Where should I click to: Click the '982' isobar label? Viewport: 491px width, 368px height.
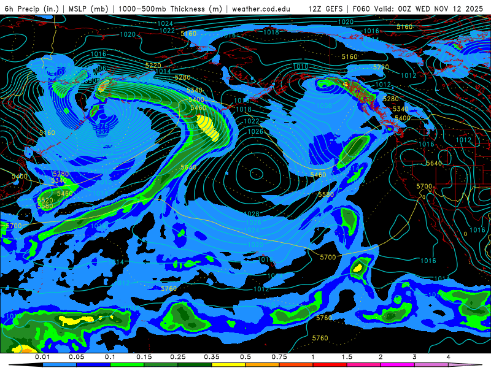pyautogui.click(x=102, y=131)
